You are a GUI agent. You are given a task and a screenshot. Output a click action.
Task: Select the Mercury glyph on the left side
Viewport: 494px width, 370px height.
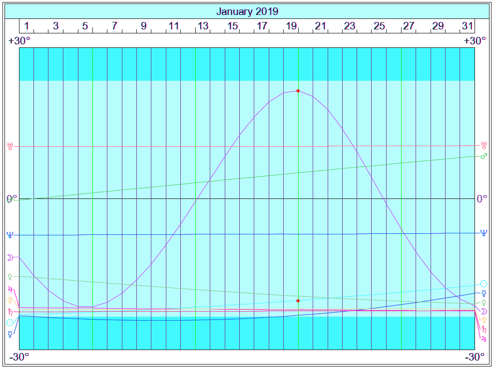click(x=10, y=334)
